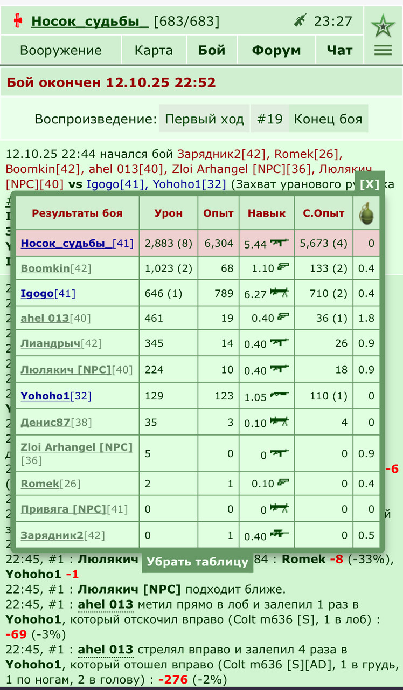Open Лиандрыч player link

51,343
